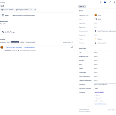
Task: Open the share icon
Action: [x=114, y=2]
